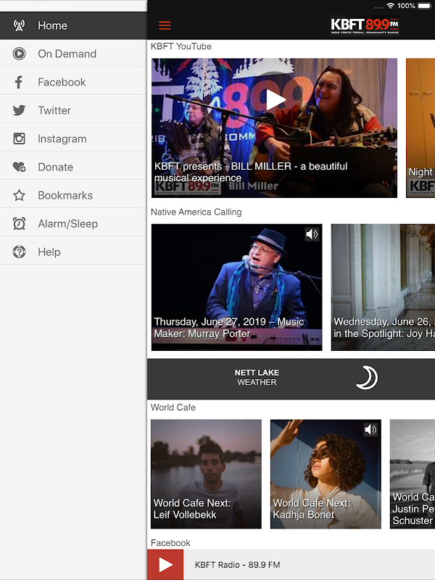435x580 pixels.
Task: Click the KBFT 89.9 FM logo
Action: (365, 25)
